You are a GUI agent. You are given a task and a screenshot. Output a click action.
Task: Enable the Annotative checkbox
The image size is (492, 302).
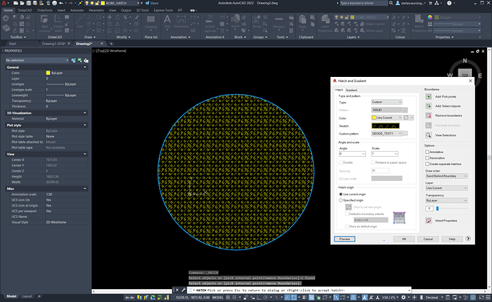pyautogui.click(x=427, y=152)
